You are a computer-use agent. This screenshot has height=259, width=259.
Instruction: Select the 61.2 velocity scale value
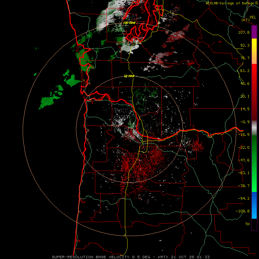245,71
